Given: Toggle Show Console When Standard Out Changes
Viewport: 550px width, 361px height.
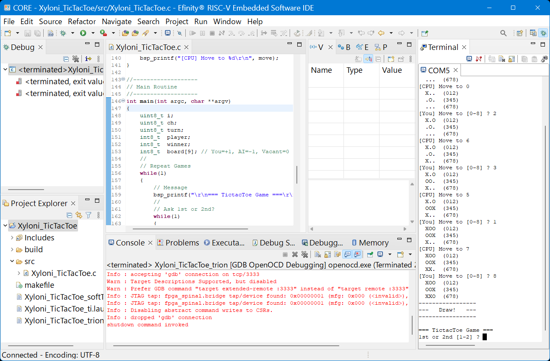Looking at the screenshot, I should point(347,254).
